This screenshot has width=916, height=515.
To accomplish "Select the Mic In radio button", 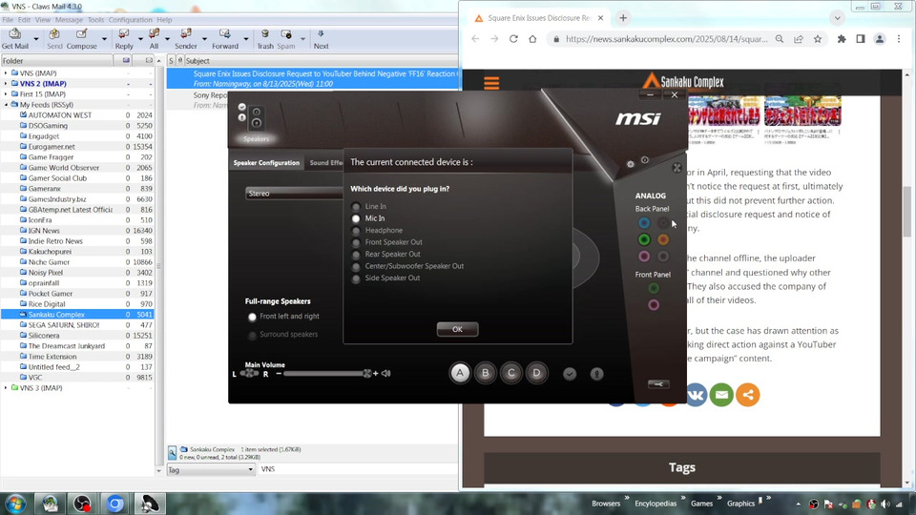I will (356, 218).
